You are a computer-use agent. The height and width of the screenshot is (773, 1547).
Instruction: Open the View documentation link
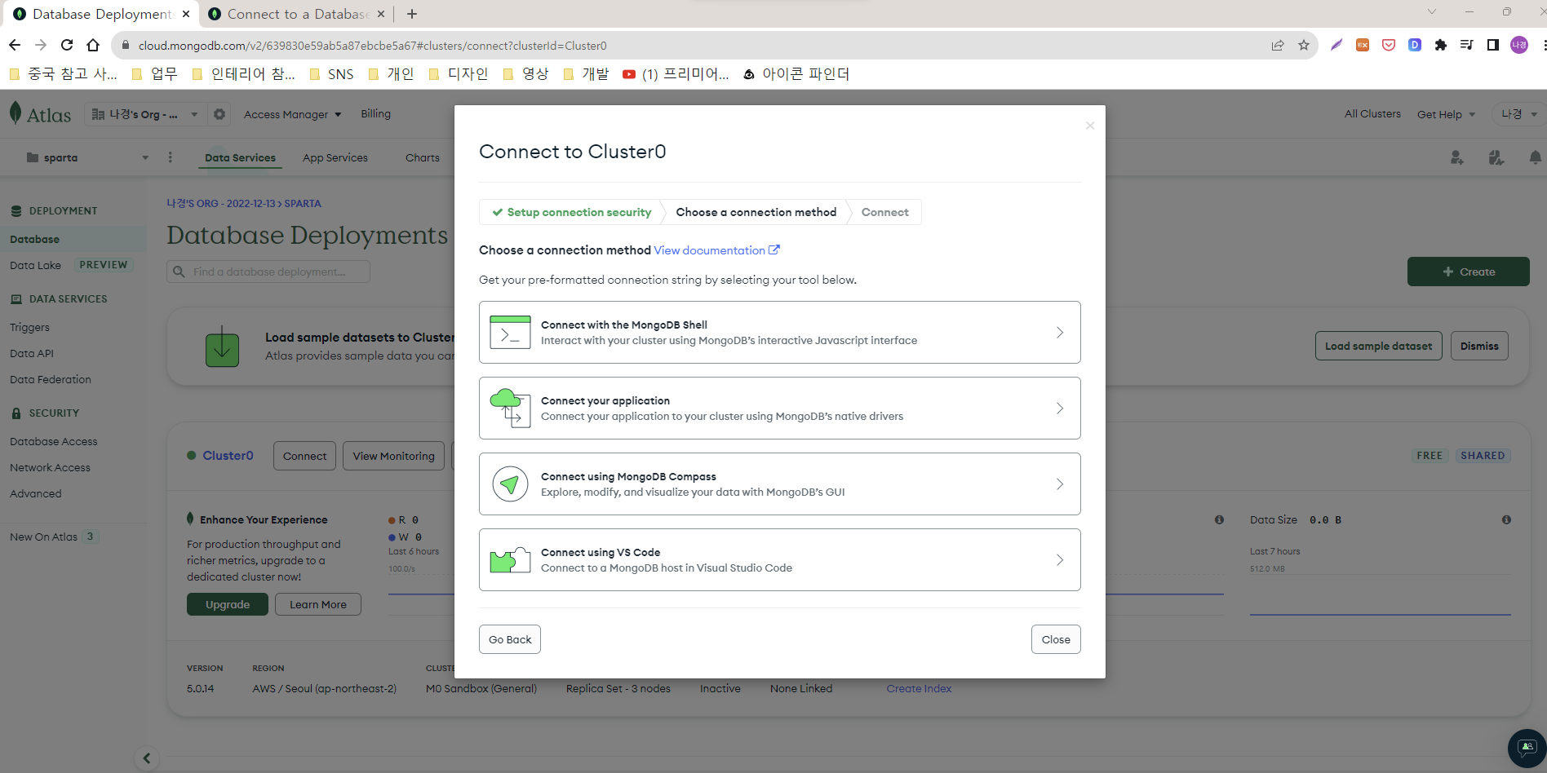tap(716, 250)
